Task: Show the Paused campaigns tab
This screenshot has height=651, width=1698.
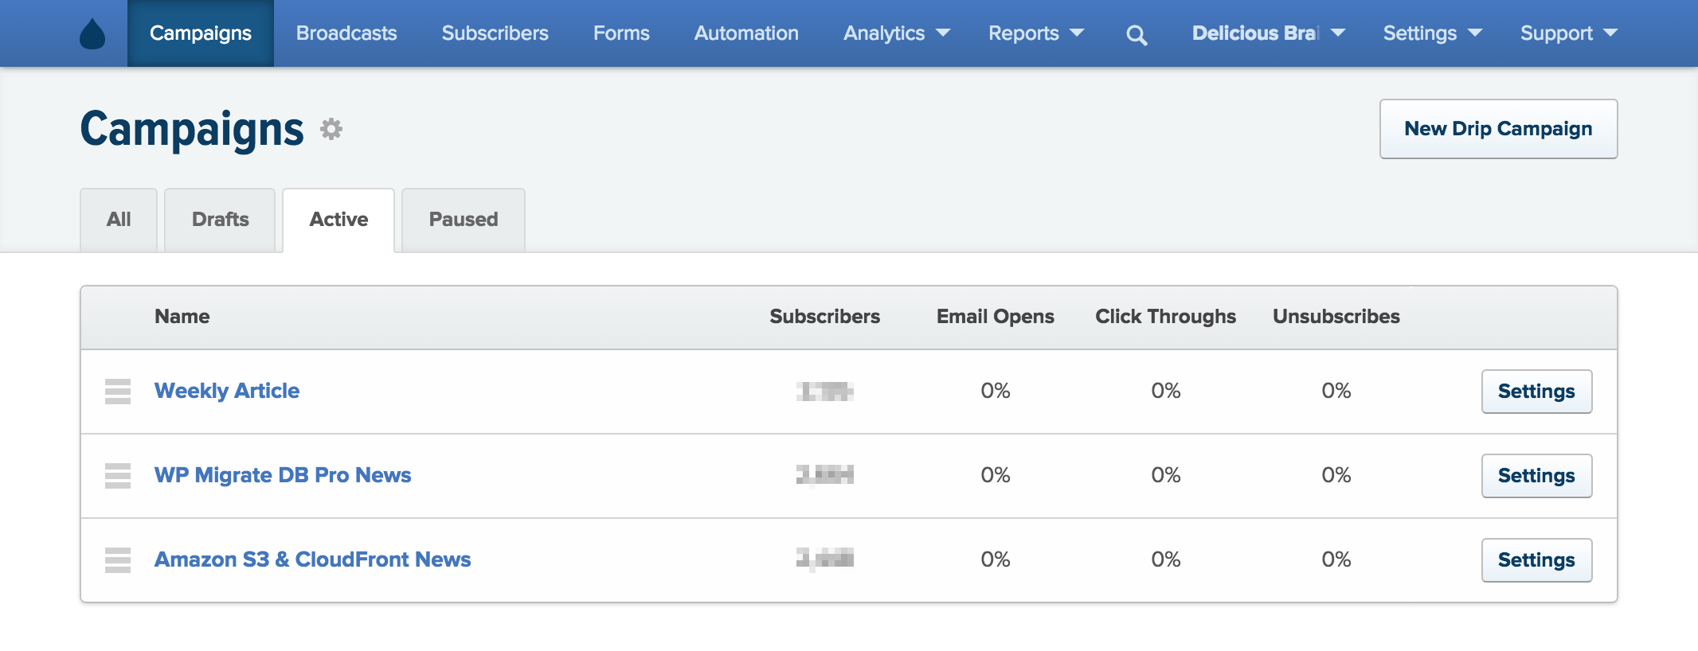Action: 464,220
